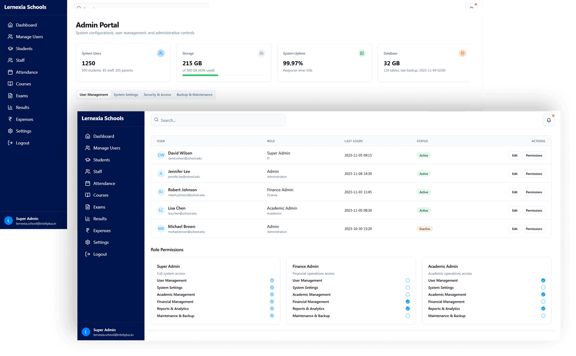Viewport: 576px width, 356px height.
Task: Enable Maintenance & Backup for Academic Admin
Action: (543, 316)
